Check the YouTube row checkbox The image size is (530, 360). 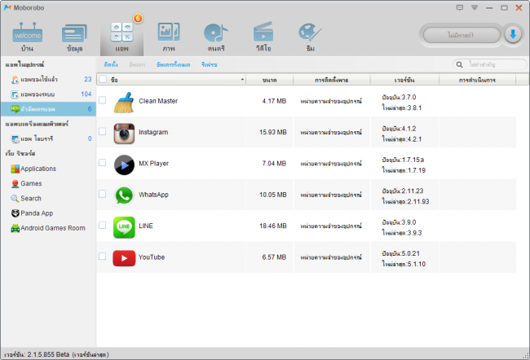click(x=103, y=257)
